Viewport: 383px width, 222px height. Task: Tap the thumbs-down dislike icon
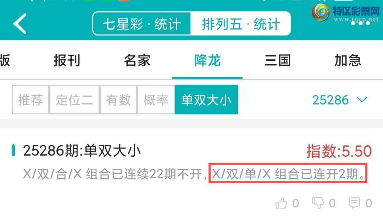[318, 203]
